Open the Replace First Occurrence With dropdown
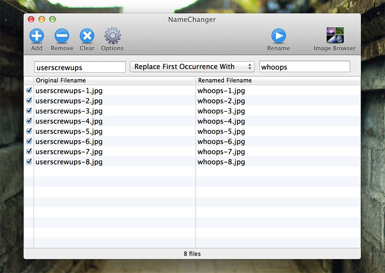This screenshot has width=385, height=273. click(x=192, y=67)
